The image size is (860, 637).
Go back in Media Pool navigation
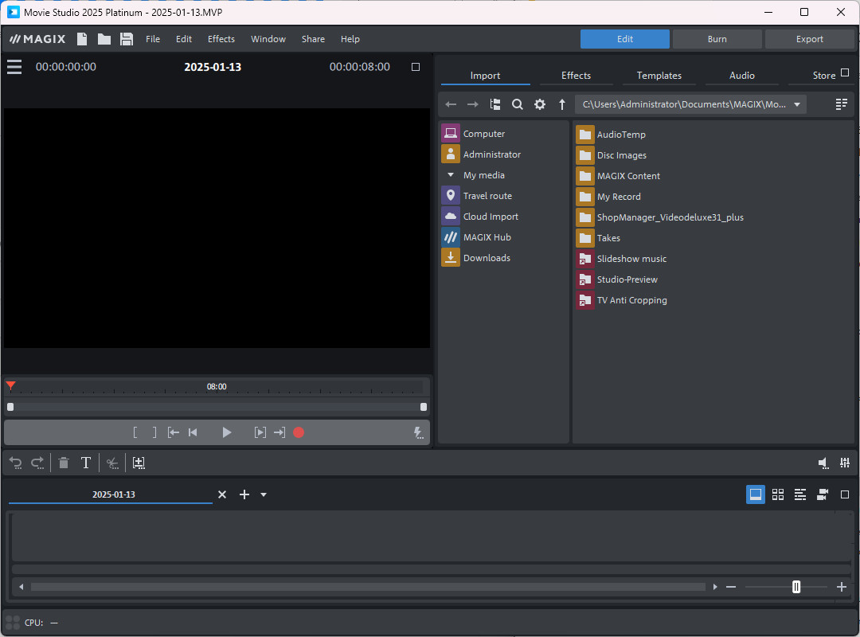[451, 104]
